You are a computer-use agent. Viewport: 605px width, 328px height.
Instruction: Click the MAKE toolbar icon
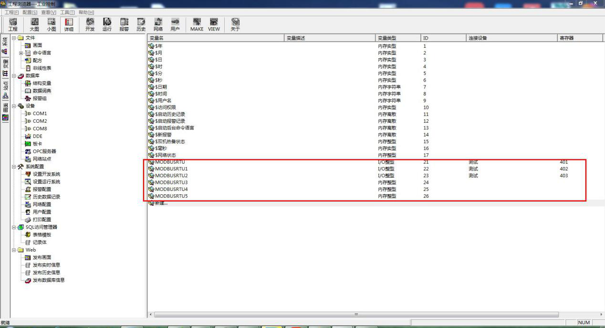(197, 24)
